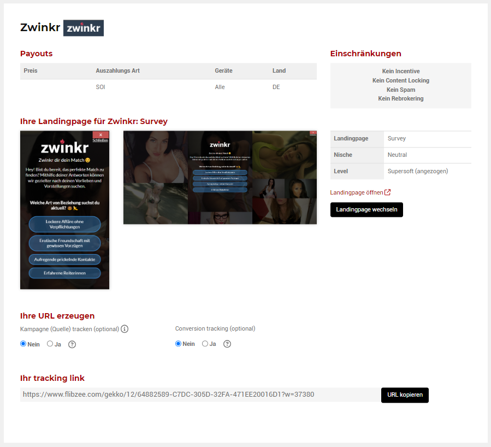
Task: Click the Ihr tracking link heading
Action: coord(52,378)
